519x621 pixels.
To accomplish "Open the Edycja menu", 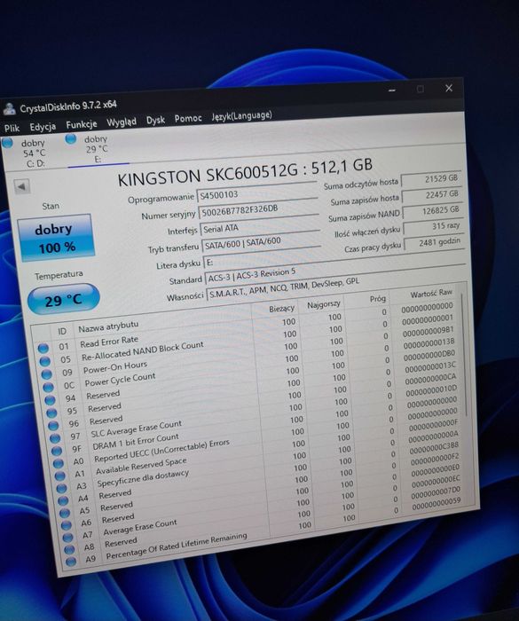I will point(43,127).
